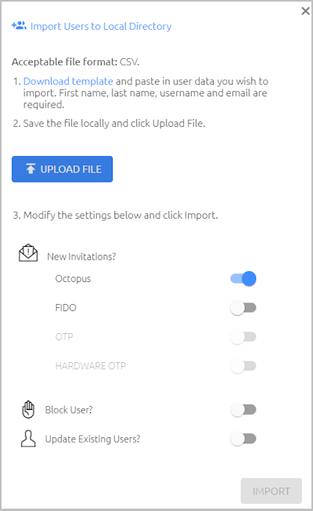Disable the Octopus invitation toggle
Viewport: 313px width, 511px height.
tap(243, 279)
